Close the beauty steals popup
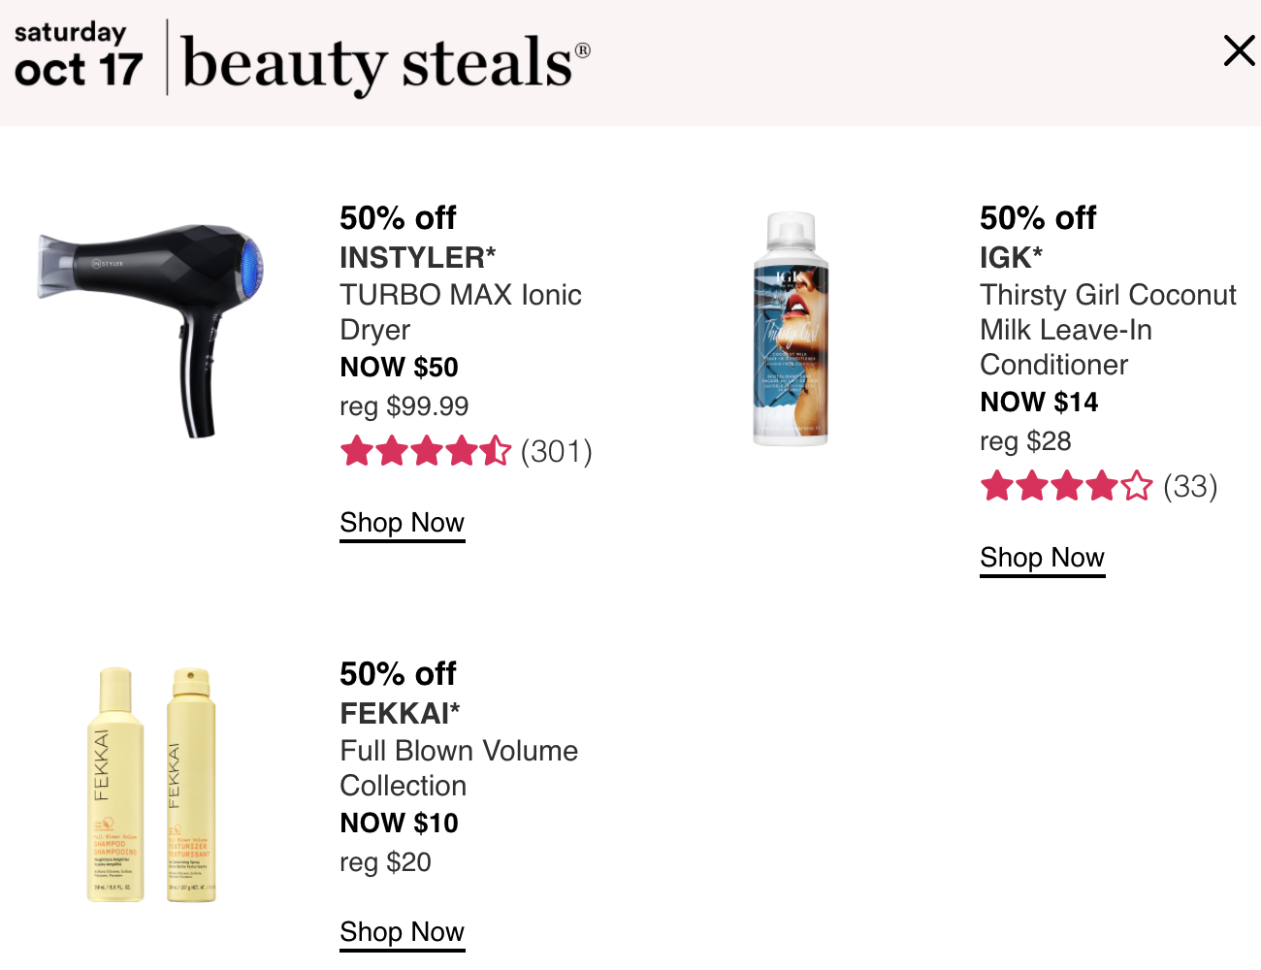 coord(1239,50)
